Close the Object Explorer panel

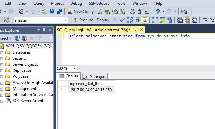pos(50,30)
